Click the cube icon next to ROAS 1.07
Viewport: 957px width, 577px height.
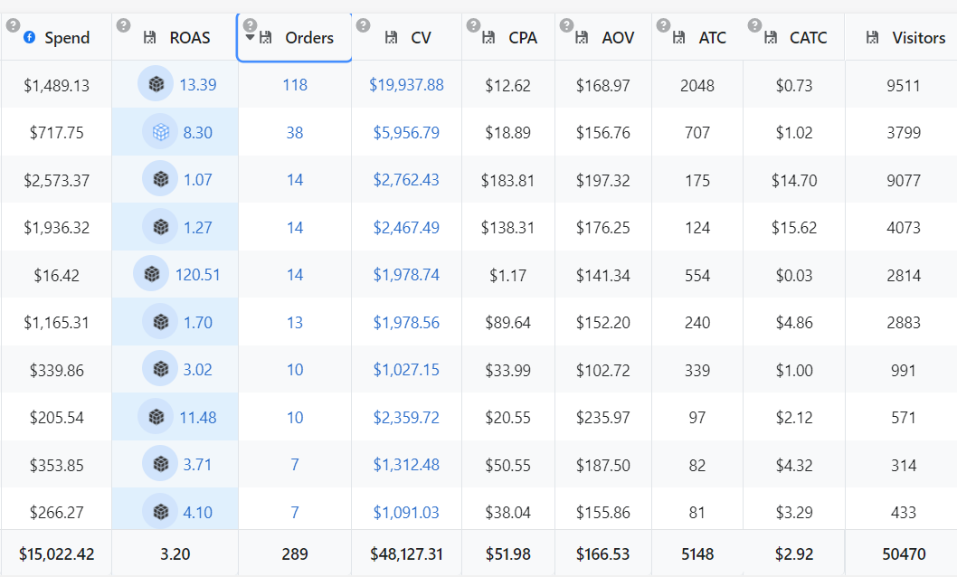[160, 179]
